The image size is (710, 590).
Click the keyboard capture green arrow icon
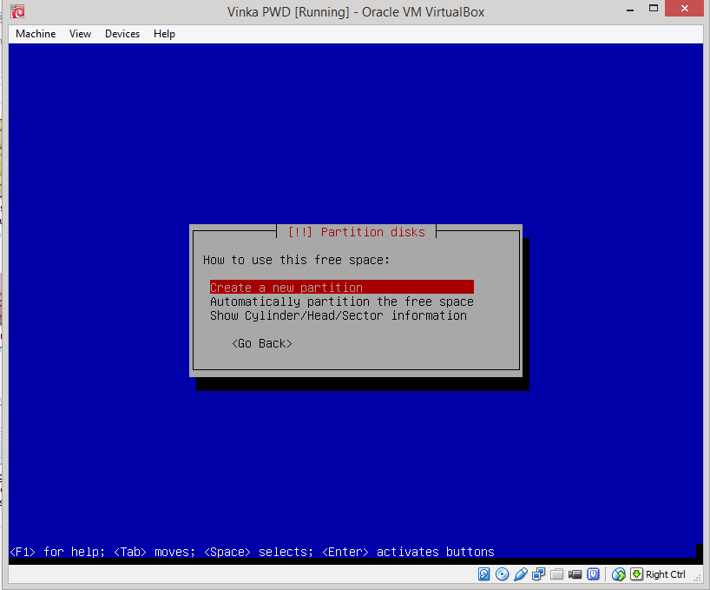click(636, 574)
